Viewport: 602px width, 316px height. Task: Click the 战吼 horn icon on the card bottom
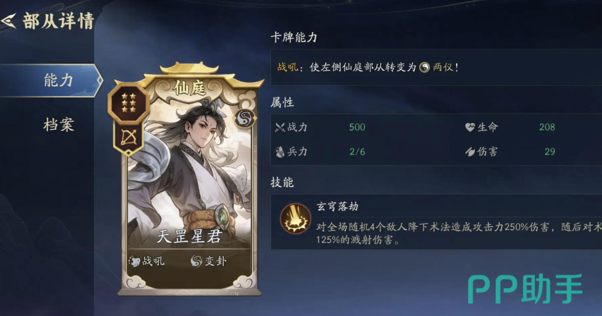point(135,261)
